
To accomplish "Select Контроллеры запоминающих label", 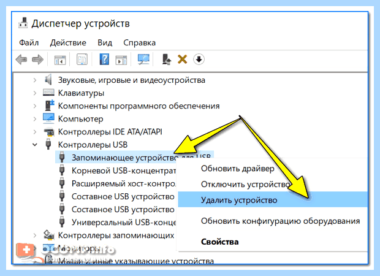I will 116,236.
